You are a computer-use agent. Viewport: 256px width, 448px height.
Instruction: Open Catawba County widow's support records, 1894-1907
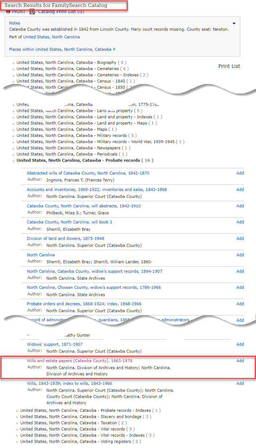[x=94, y=271]
